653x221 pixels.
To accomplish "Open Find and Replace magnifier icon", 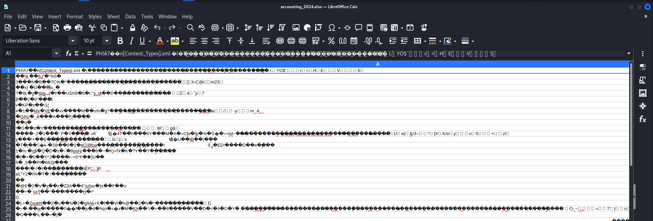I will 190,28.
